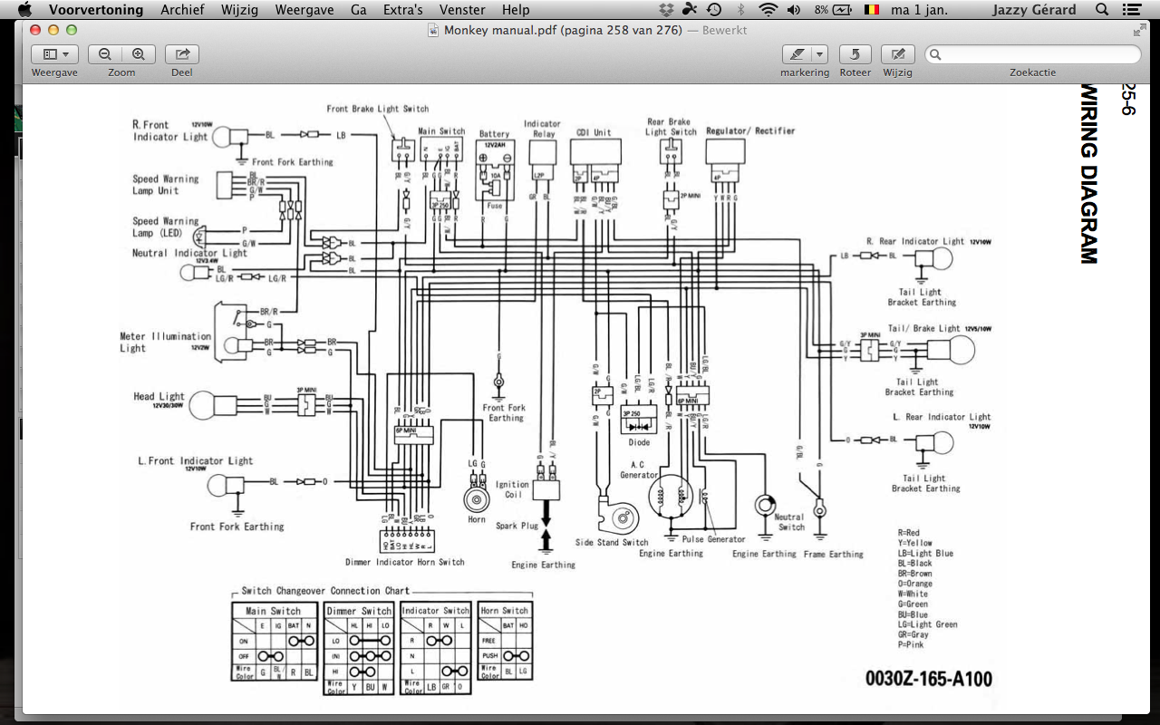Expand the markering color dropdown arrow
This screenshot has height=725, width=1160.
click(819, 54)
